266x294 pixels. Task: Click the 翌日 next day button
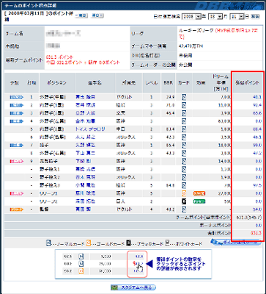(x=97, y=15)
